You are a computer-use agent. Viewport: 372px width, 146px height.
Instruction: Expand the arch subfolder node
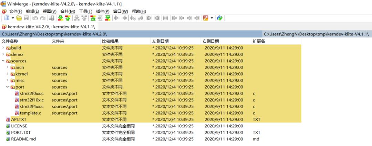8,67
